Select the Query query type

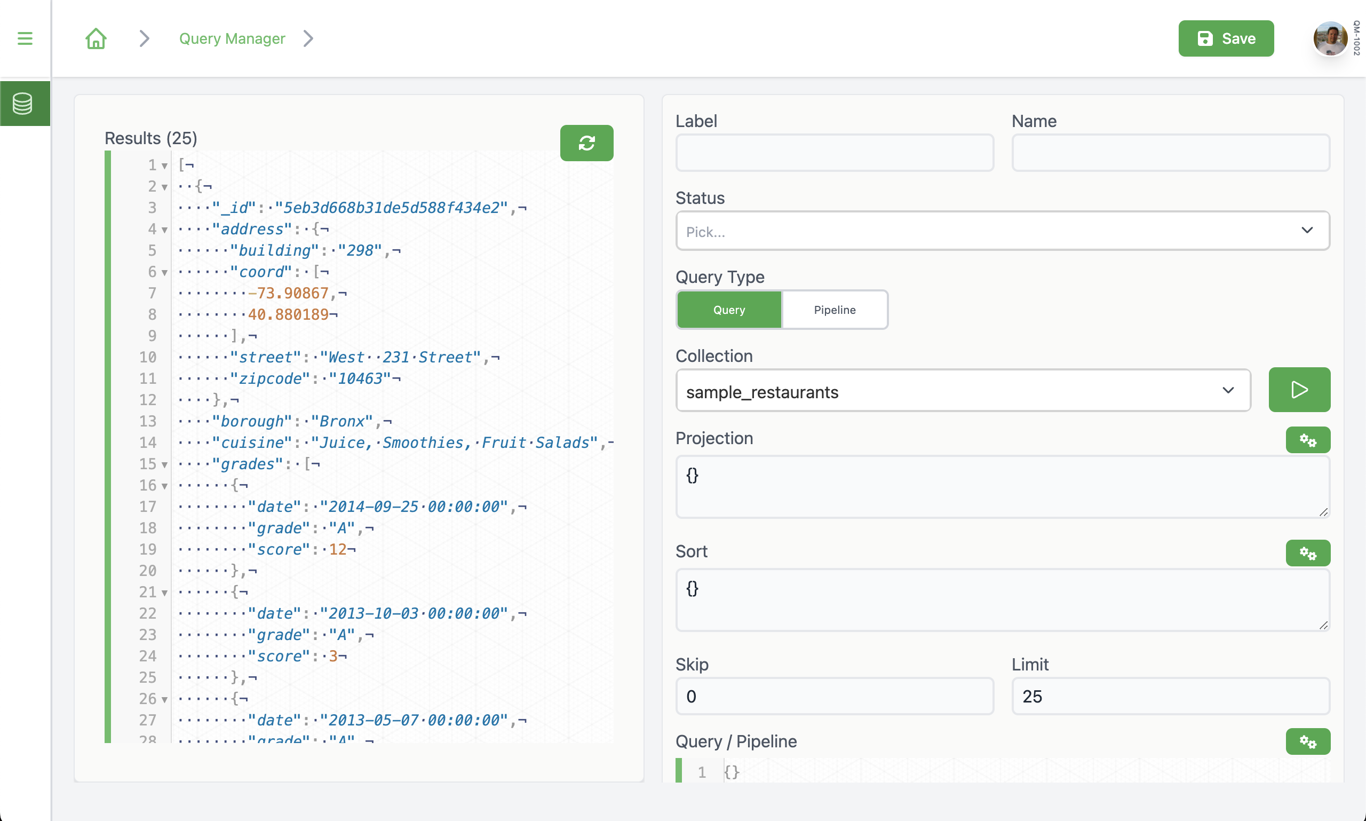pyautogui.click(x=729, y=310)
